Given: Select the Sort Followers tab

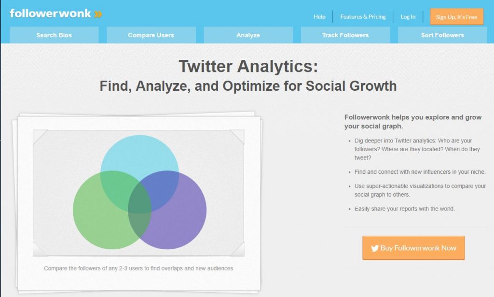Looking at the screenshot, I should pyautogui.click(x=442, y=35).
